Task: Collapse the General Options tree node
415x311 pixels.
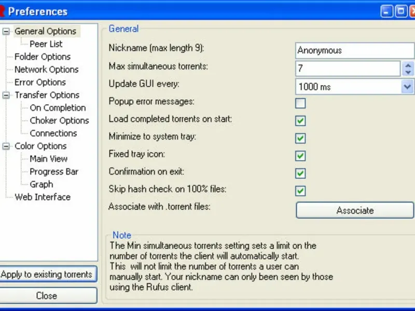Action: pyautogui.click(x=6, y=32)
